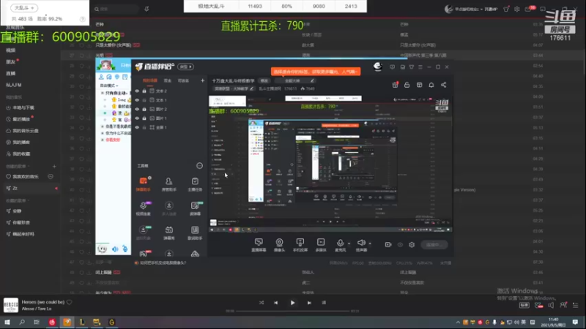This screenshot has height=329, width=586.
Task: Toggle visibility of layer 图片 1
Action: point(137,118)
